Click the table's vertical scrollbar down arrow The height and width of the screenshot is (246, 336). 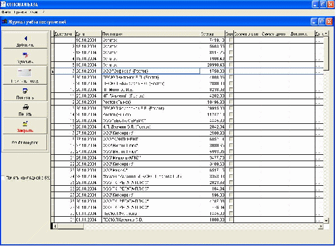[x=326, y=220]
